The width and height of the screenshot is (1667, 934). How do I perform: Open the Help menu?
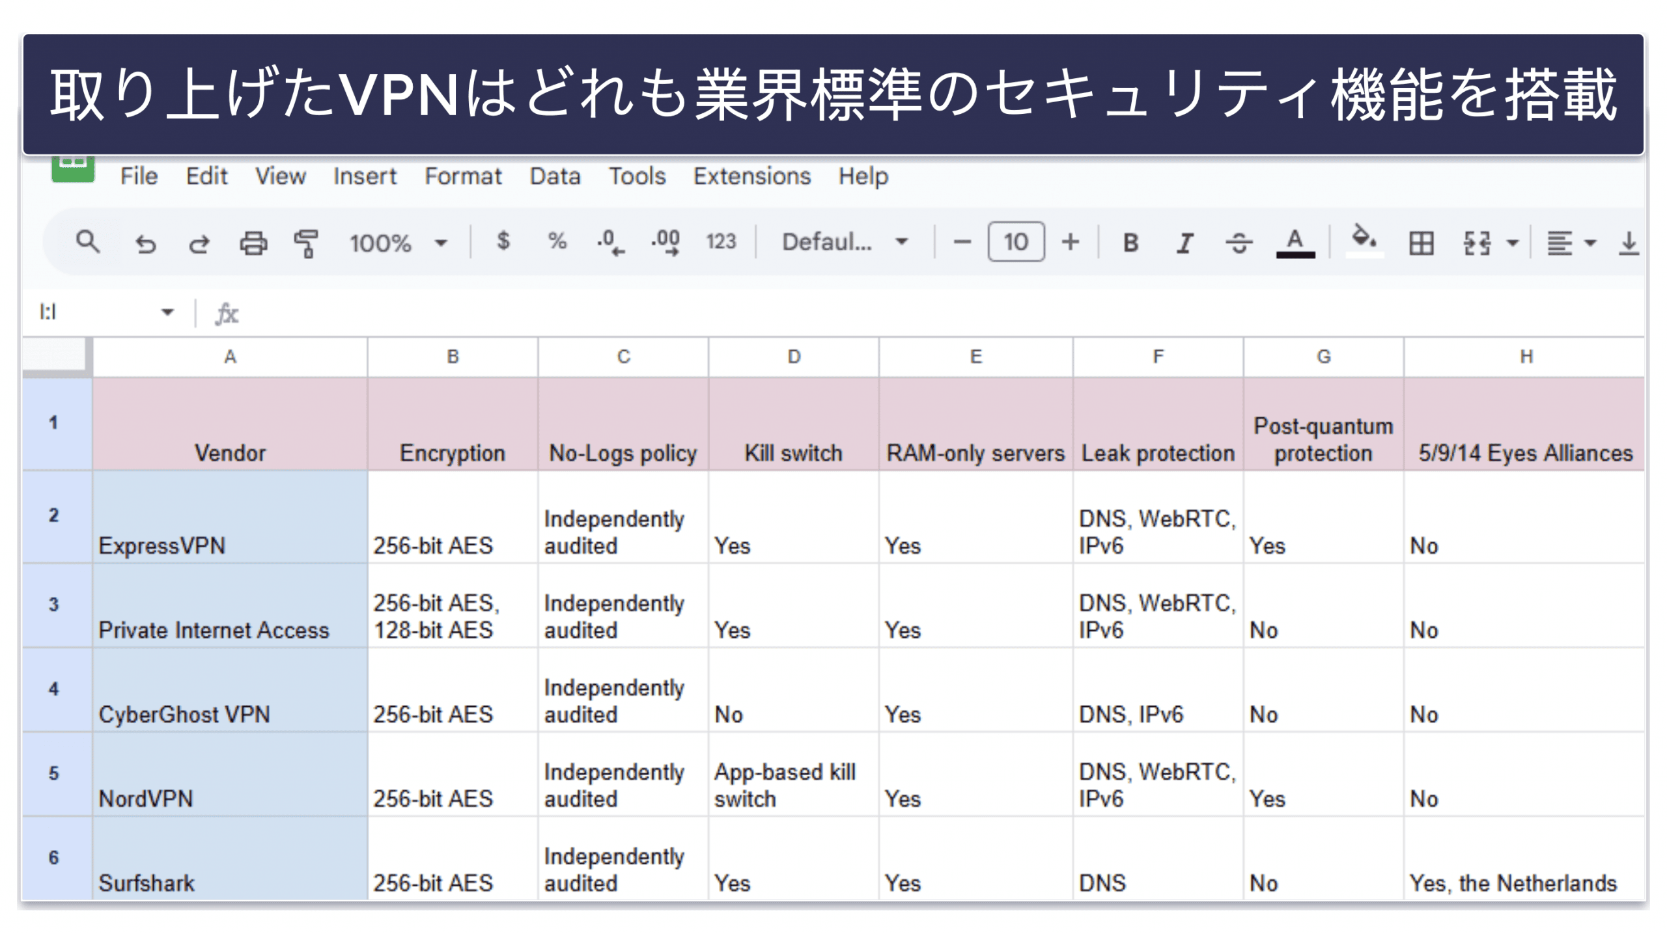(863, 176)
